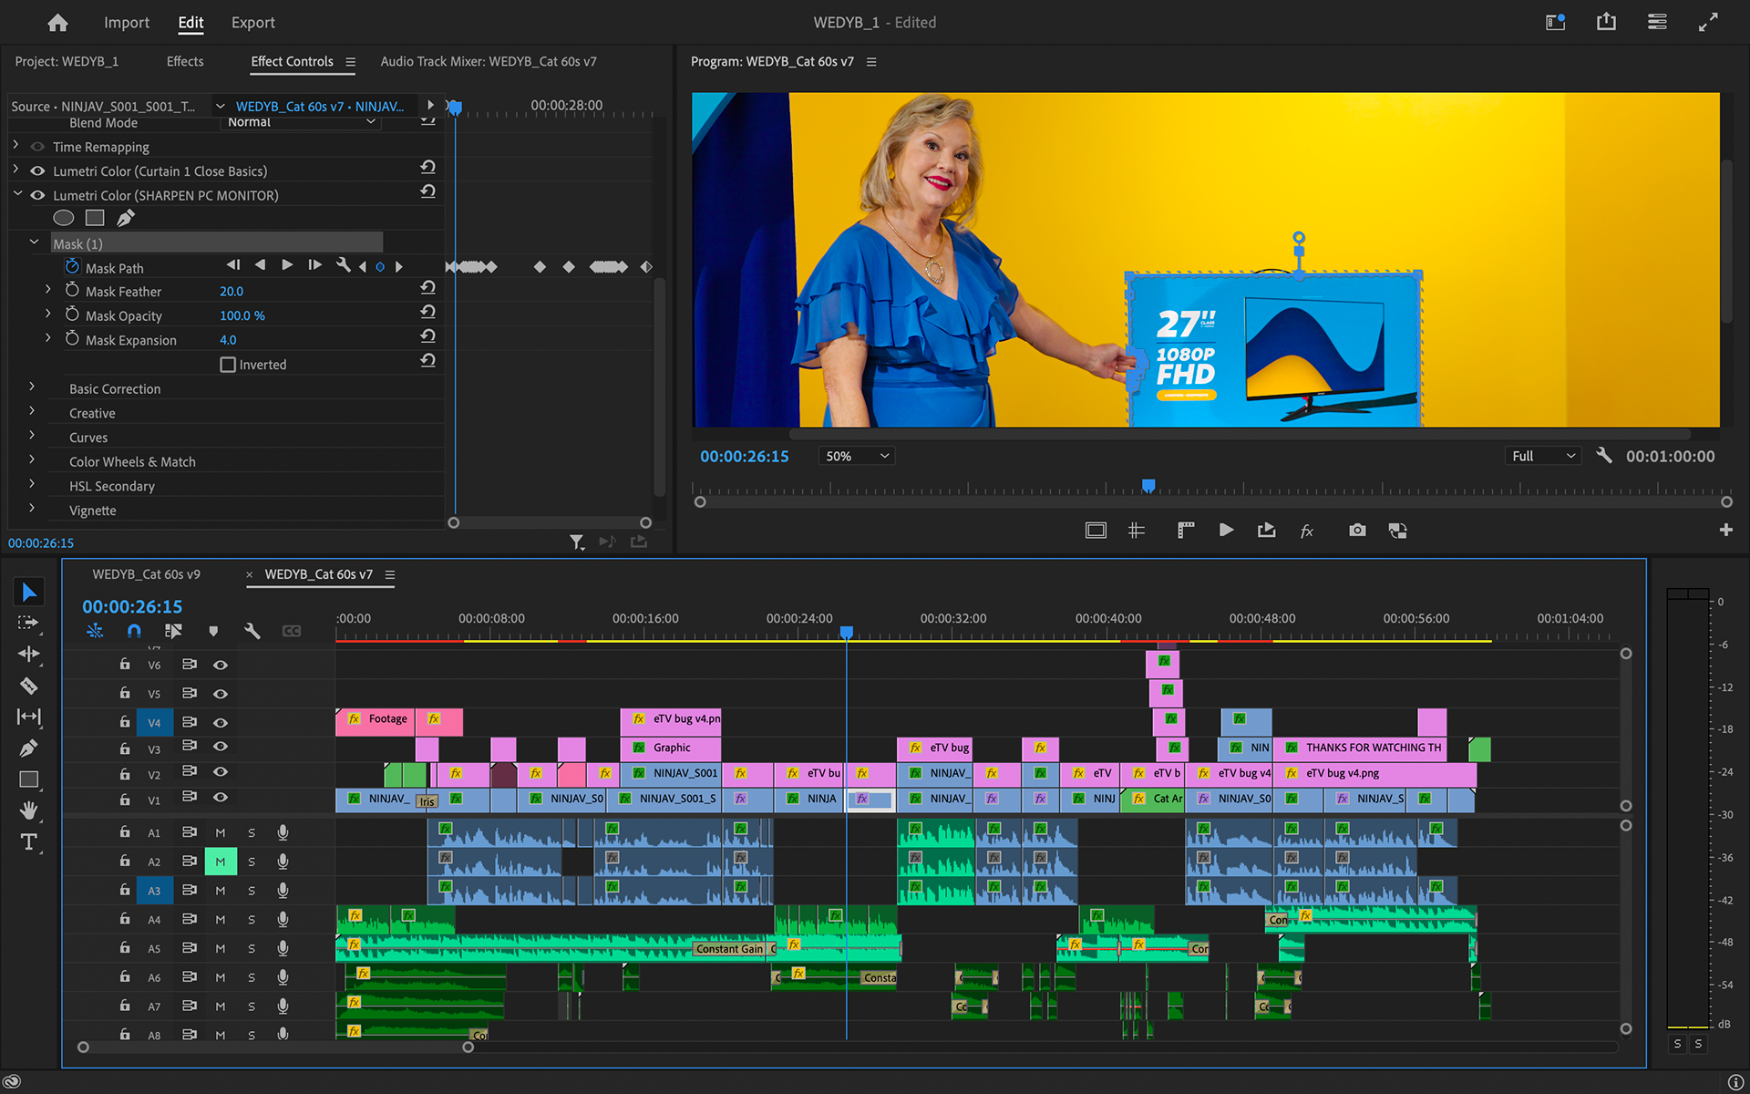Toggle timeline Snap magnet icon
Screen dimensions: 1750x1094
click(x=134, y=631)
